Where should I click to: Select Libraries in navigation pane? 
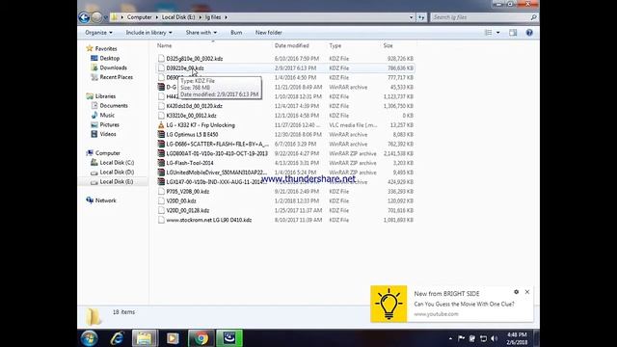tap(105, 96)
